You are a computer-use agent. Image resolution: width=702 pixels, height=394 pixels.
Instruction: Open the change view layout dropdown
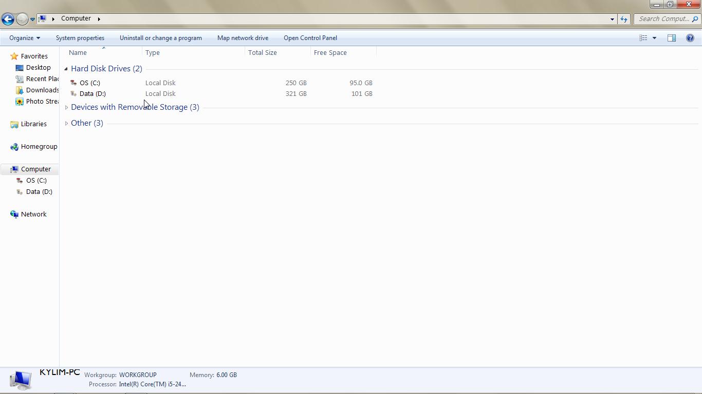654,37
